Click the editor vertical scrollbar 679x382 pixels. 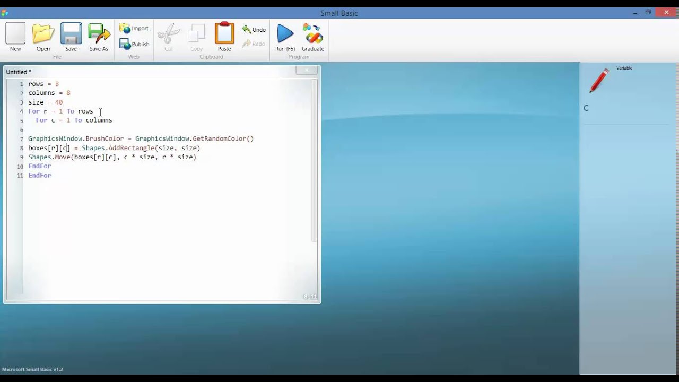[x=314, y=161]
